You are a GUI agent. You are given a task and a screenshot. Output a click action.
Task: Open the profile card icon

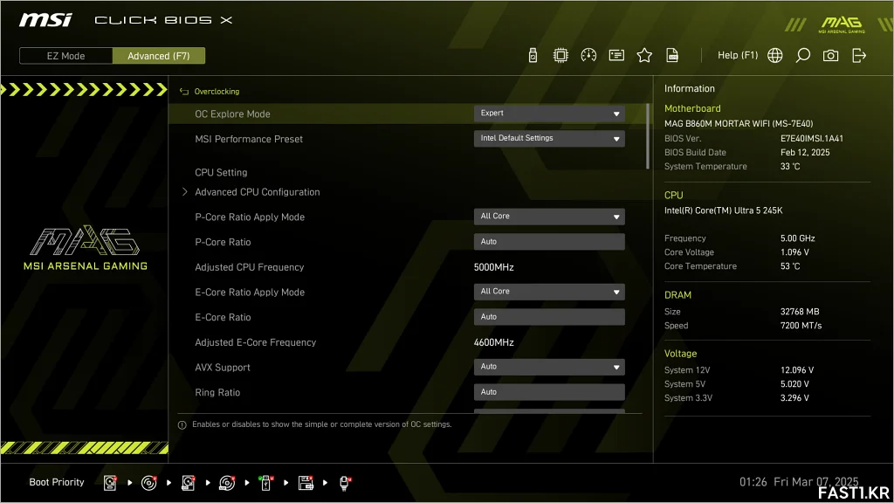pyautogui.click(x=616, y=55)
